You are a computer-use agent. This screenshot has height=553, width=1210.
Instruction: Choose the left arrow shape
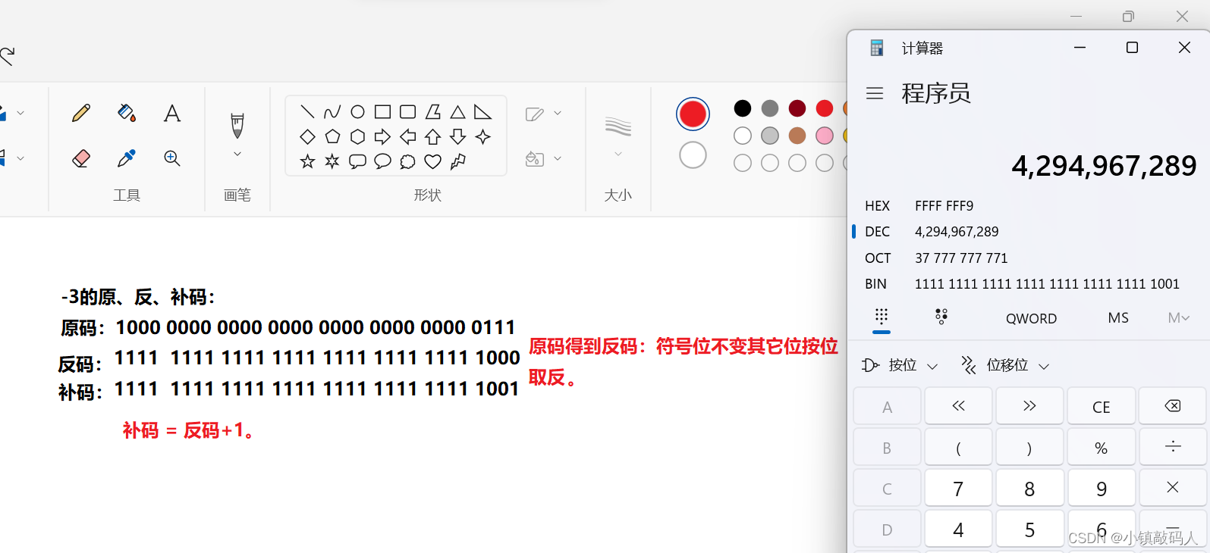[407, 137]
